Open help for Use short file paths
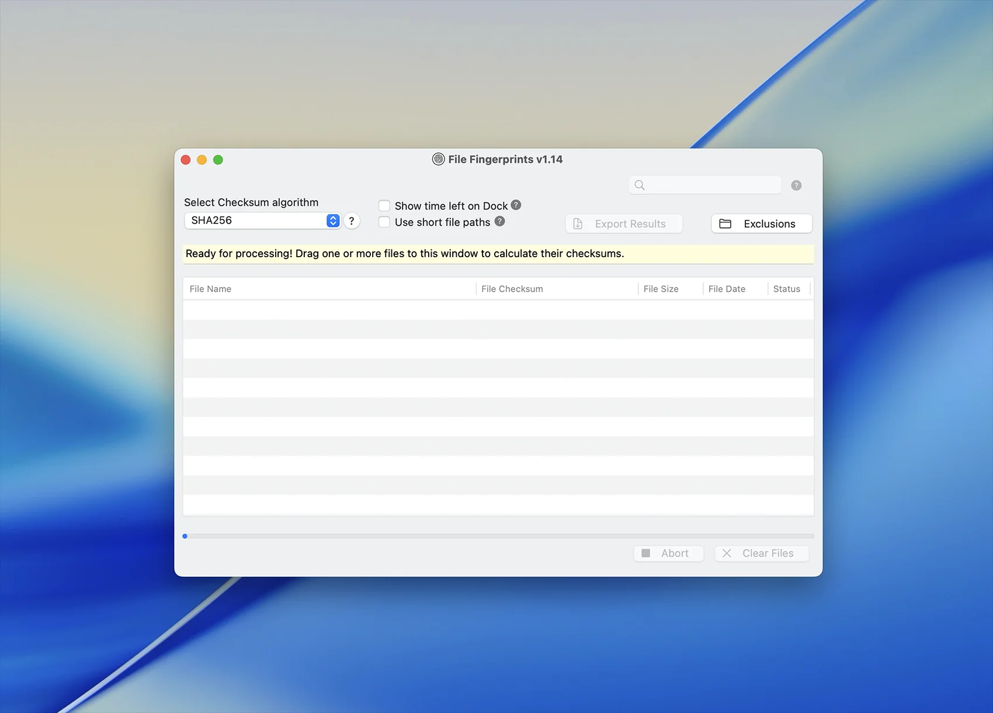 pyautogui.click(x=499, y=221)
